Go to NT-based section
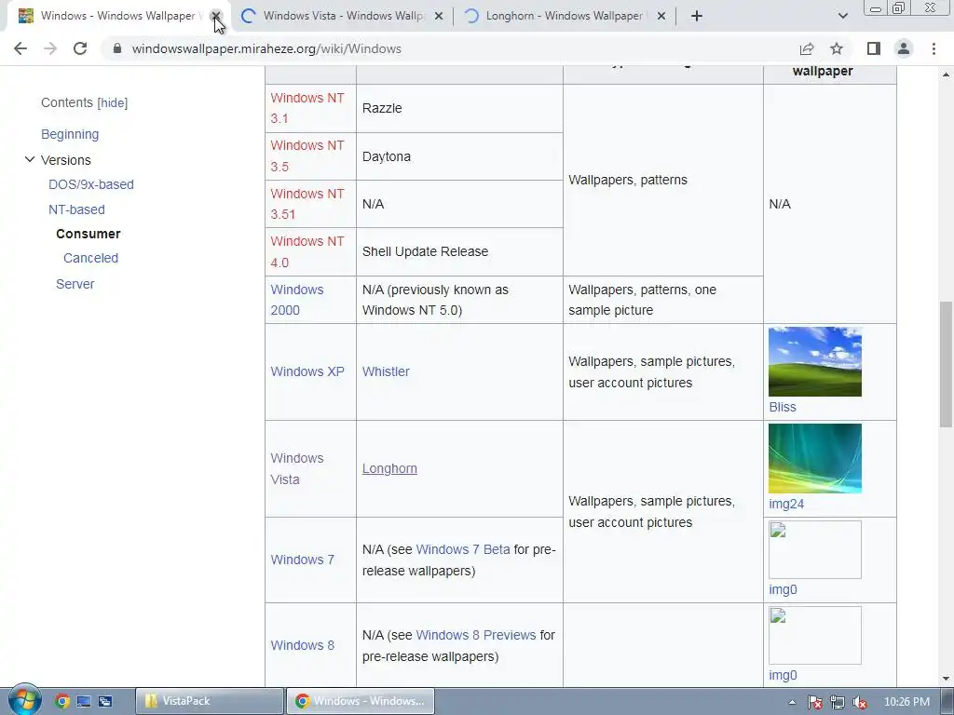This screenshot has width=954, height=715. point(76,209)
